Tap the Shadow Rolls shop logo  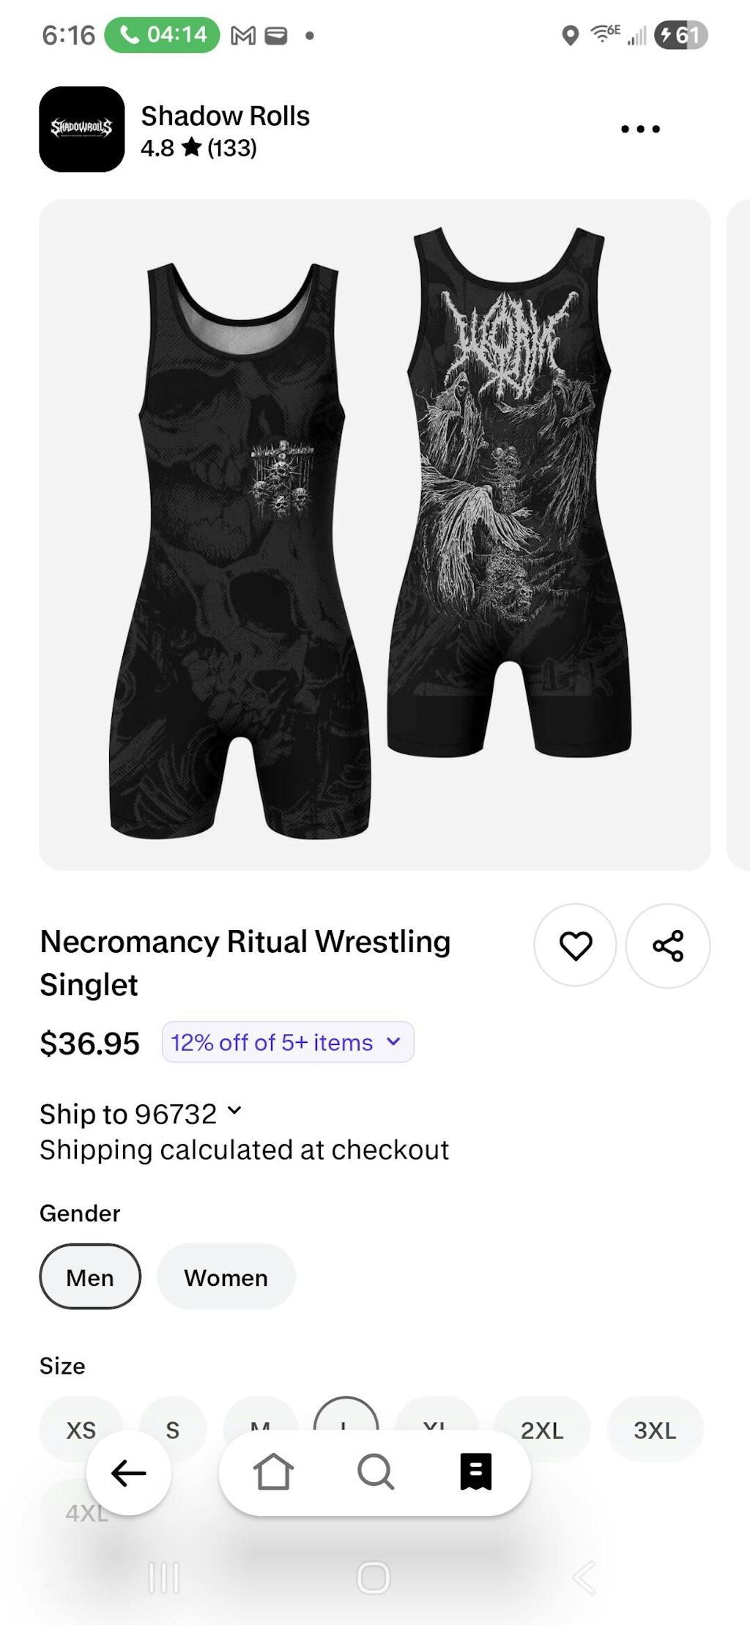click(x=81, y=129)
